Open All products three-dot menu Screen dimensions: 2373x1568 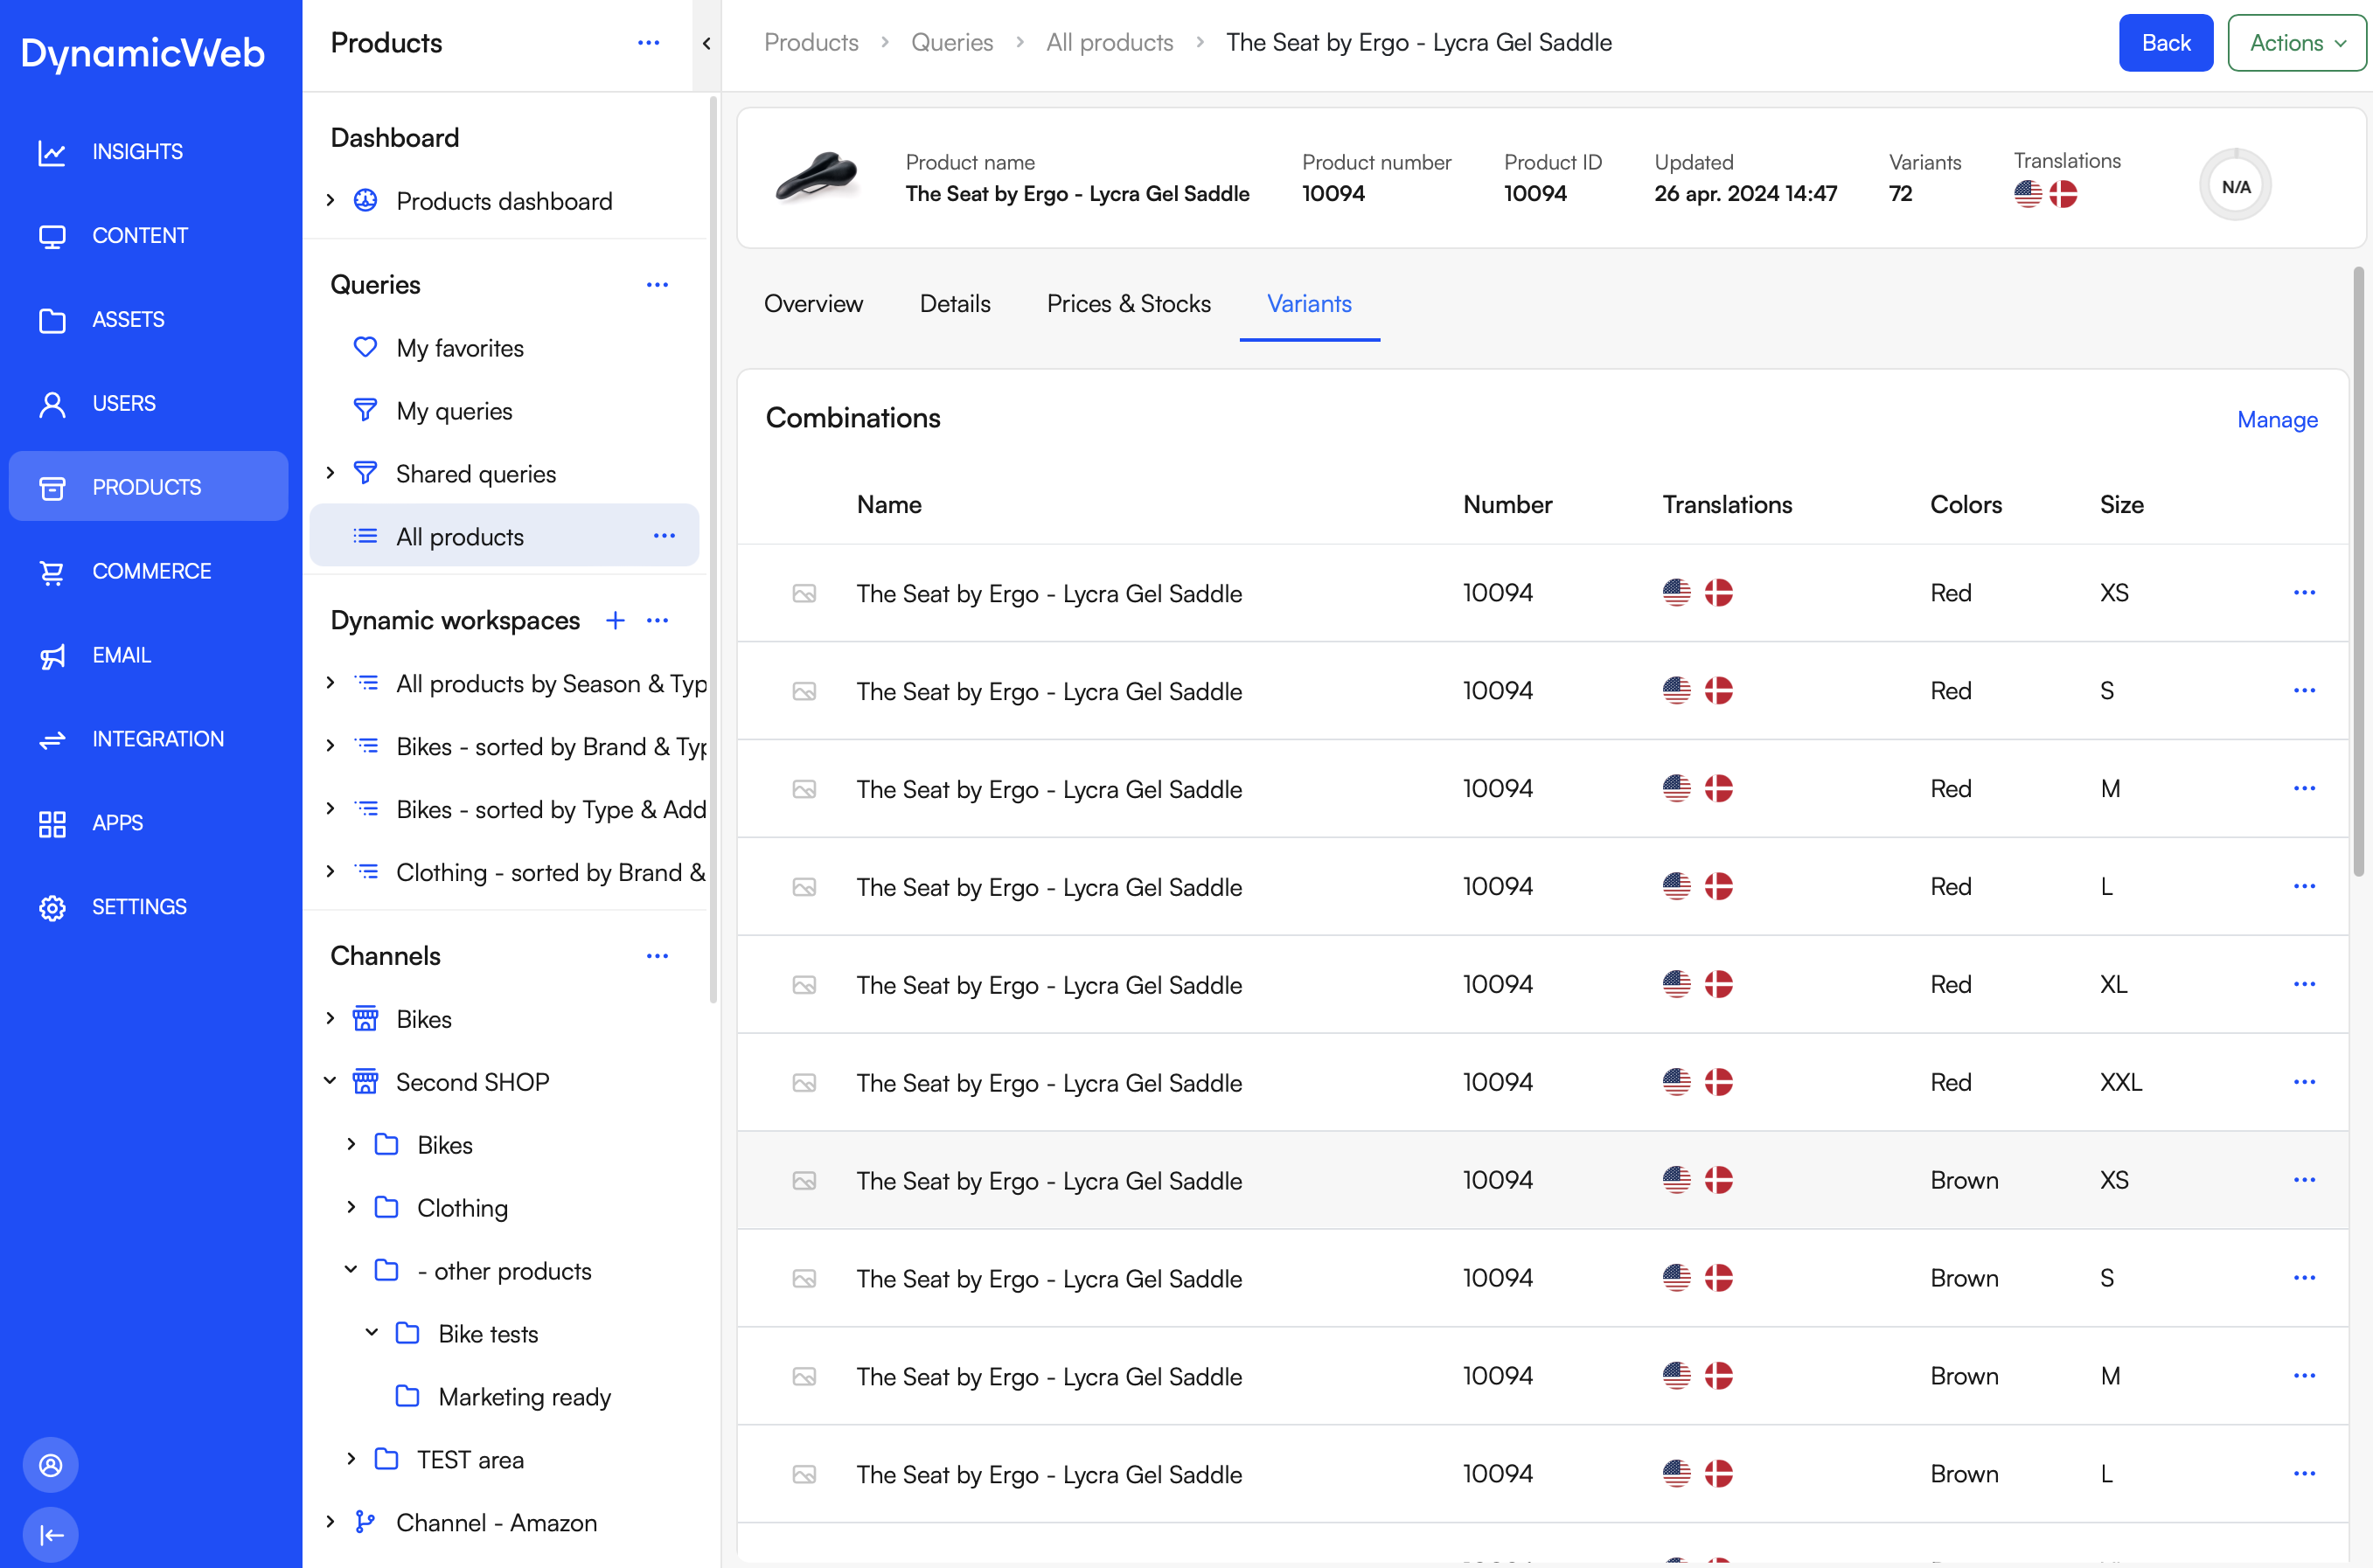click(x=665, y=536)
